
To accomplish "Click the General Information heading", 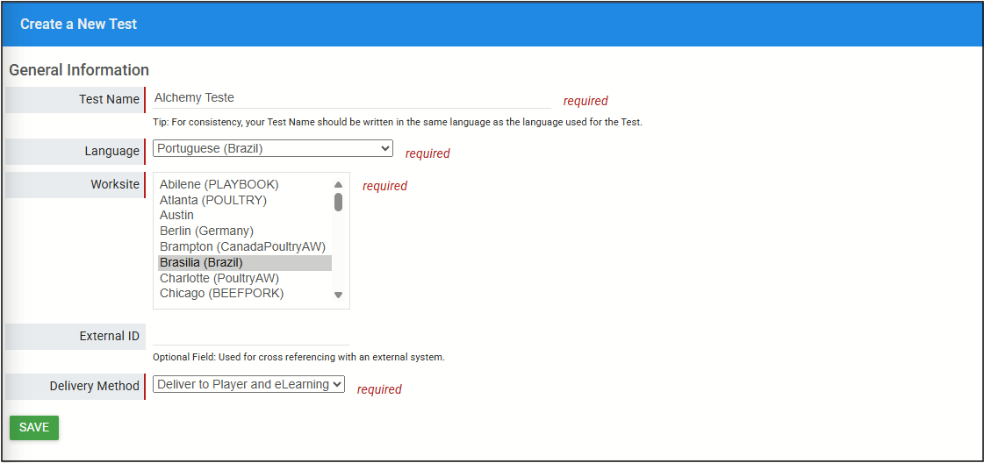I will (79, 70).
